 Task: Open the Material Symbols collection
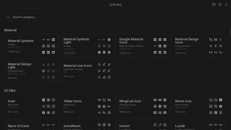[31, 46]
